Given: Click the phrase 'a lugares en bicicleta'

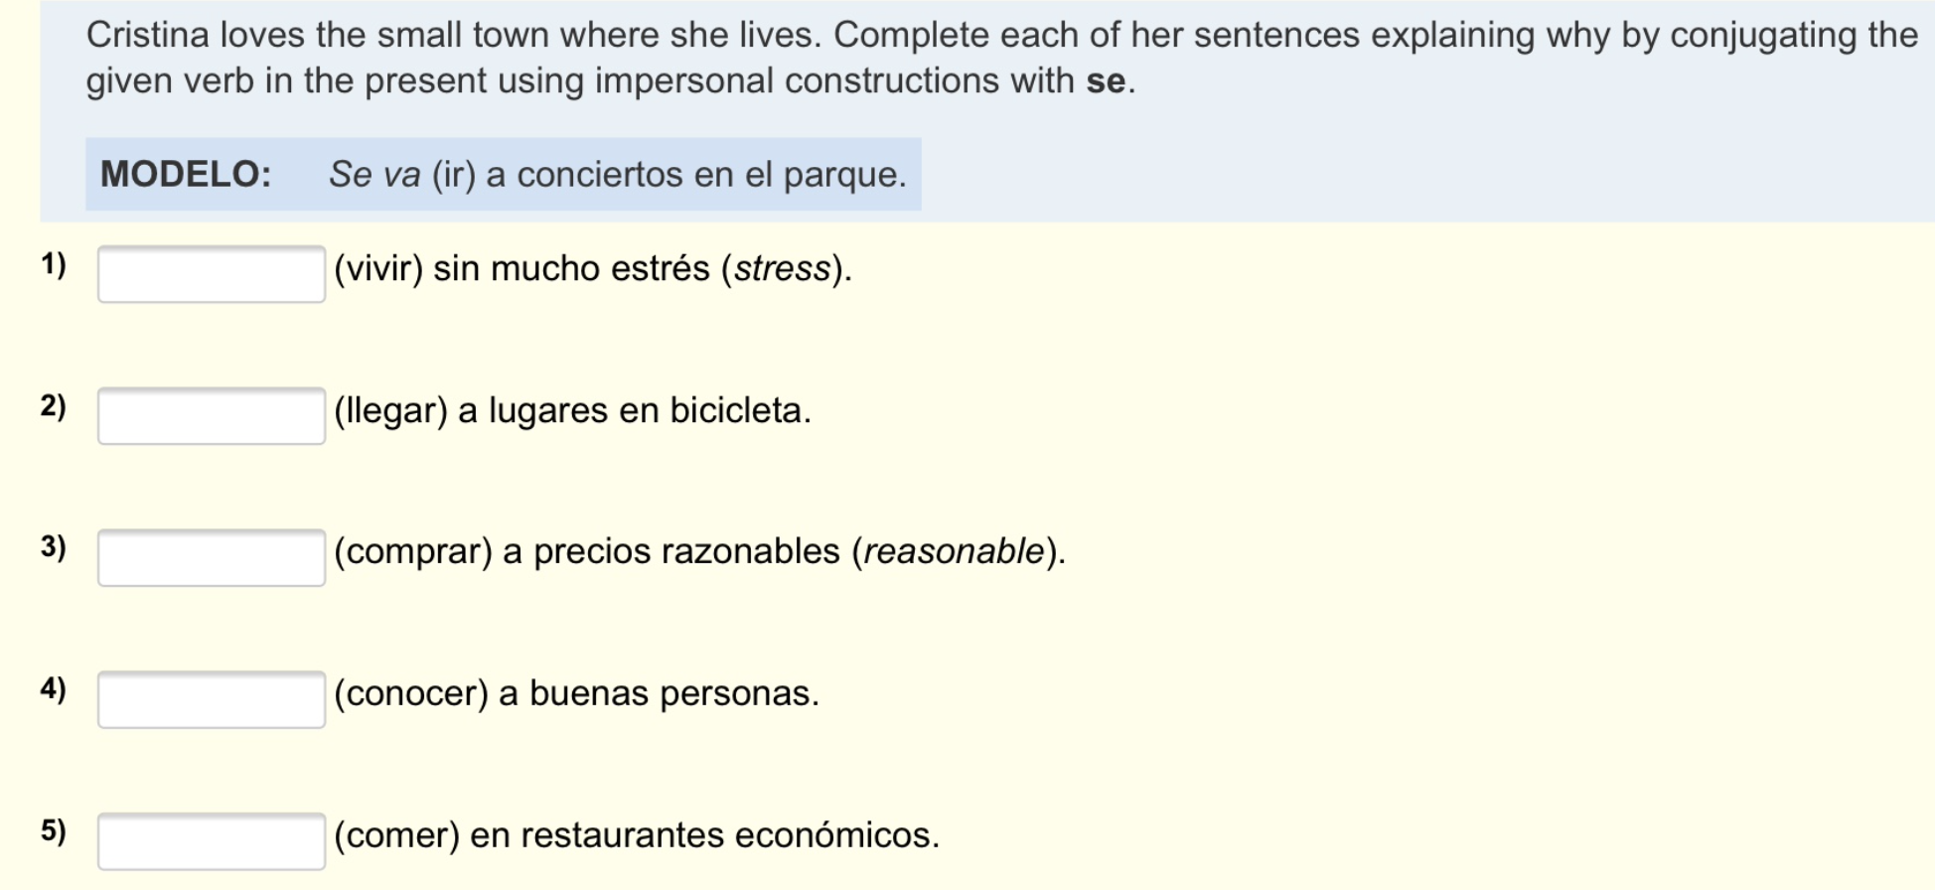Looking at the screenshot, I should pyautogui.click(x=634, y=410).
